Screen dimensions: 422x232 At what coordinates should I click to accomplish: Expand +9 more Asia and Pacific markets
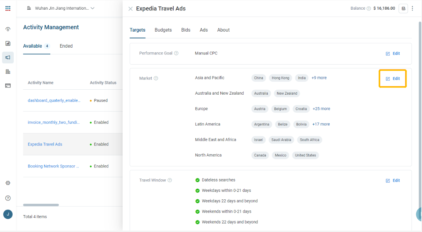click(x=319, y=78)
